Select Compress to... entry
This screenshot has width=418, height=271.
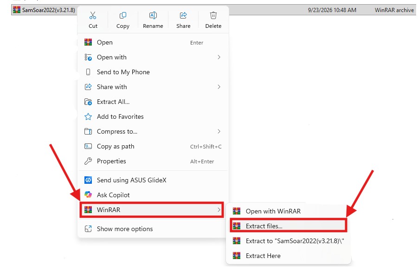(x=153, y=131)
